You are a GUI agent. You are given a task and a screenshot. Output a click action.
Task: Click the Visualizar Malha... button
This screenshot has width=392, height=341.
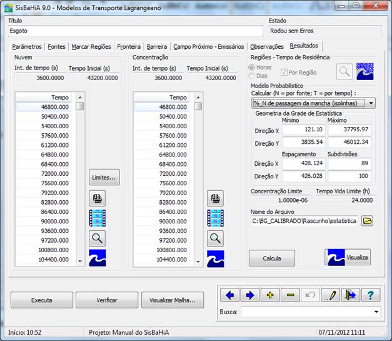[x=173, y=300]
